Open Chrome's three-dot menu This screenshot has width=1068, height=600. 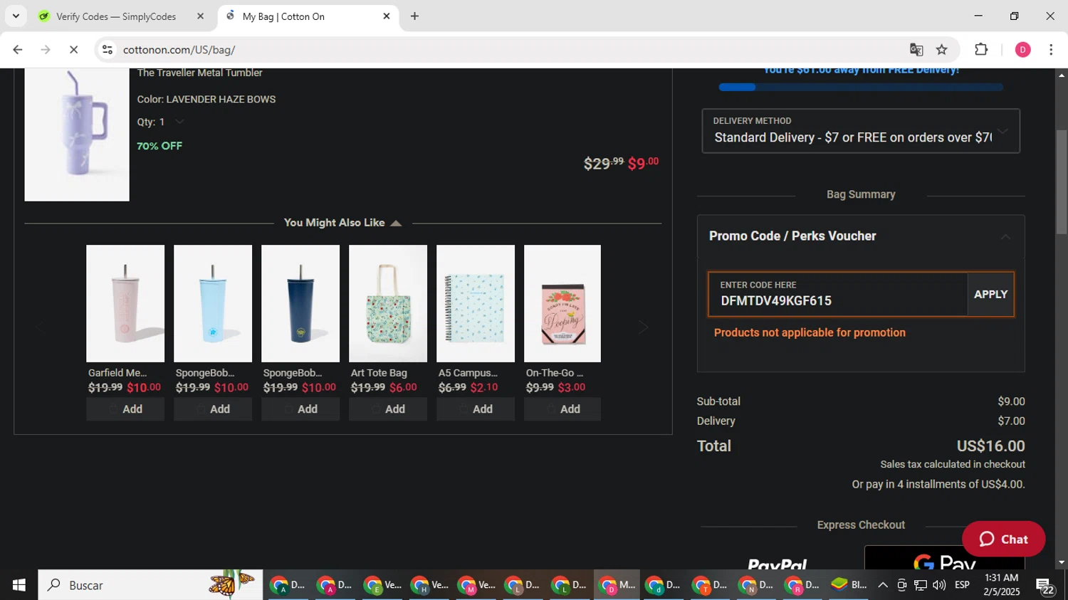pos(1051,50)
